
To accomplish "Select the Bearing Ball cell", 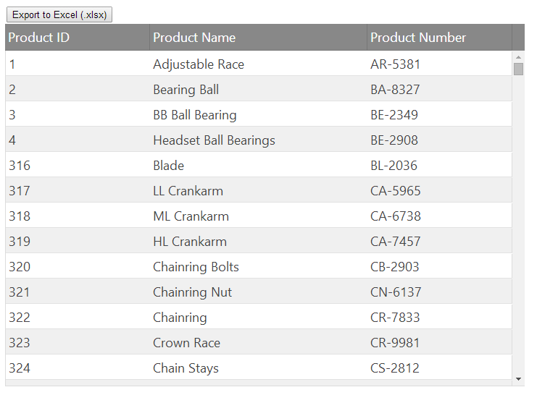I will (186, 90).
